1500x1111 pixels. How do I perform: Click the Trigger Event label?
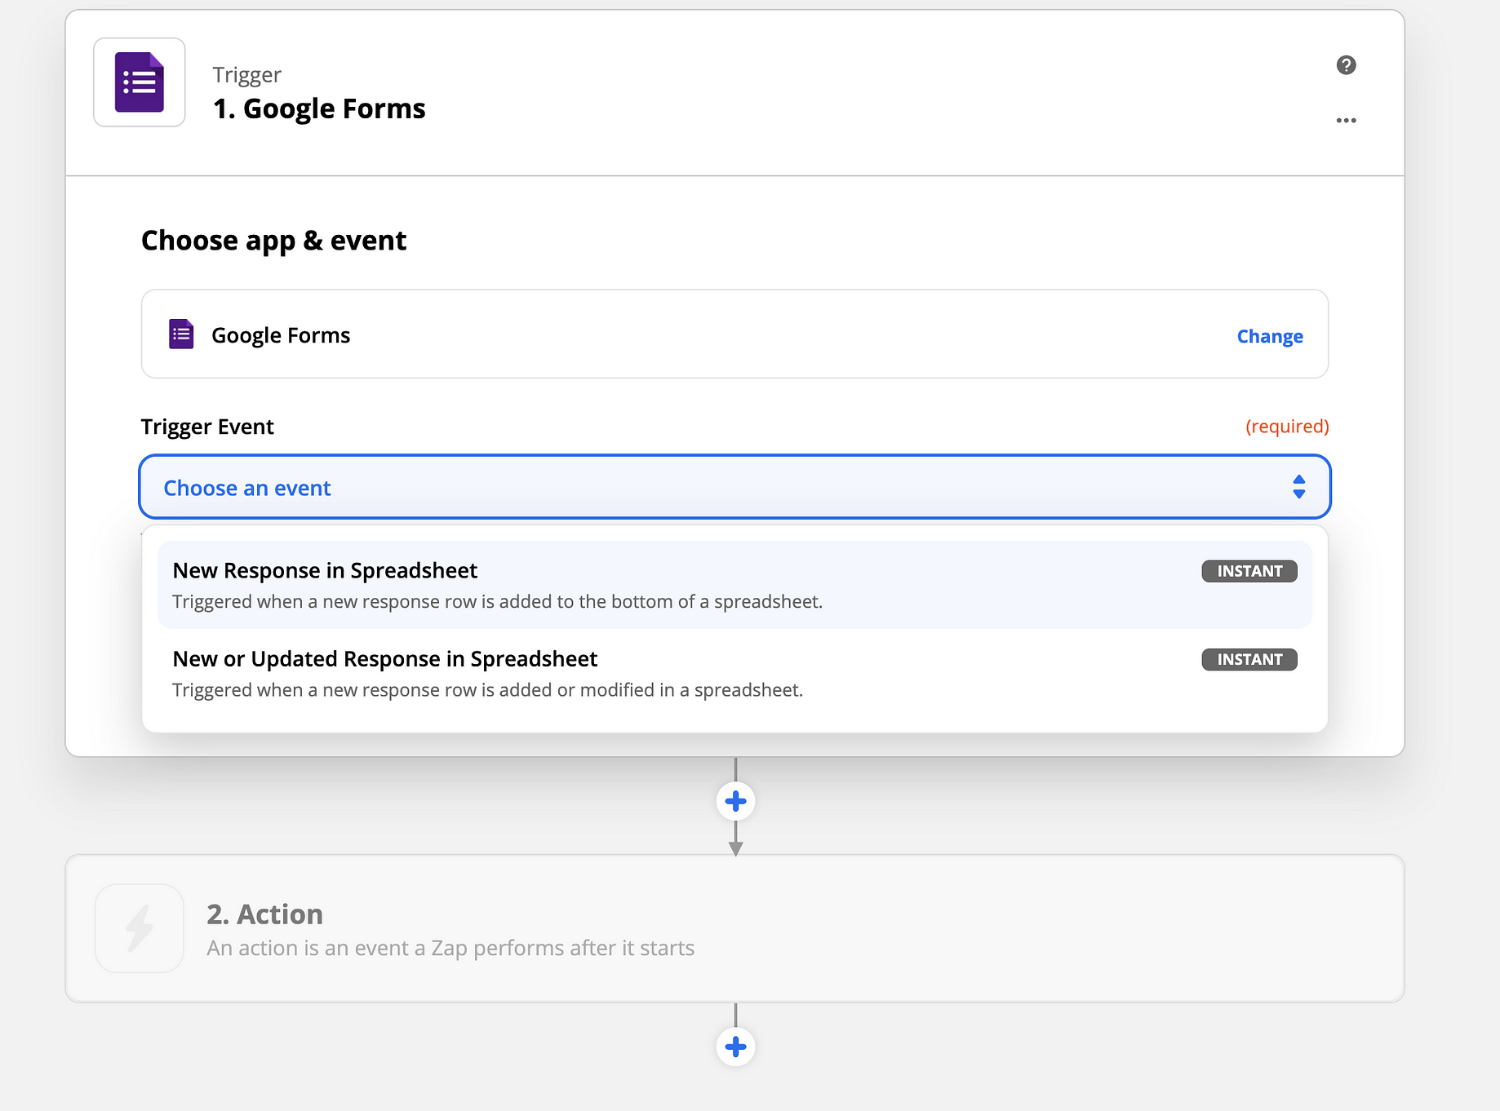[207, 427]
